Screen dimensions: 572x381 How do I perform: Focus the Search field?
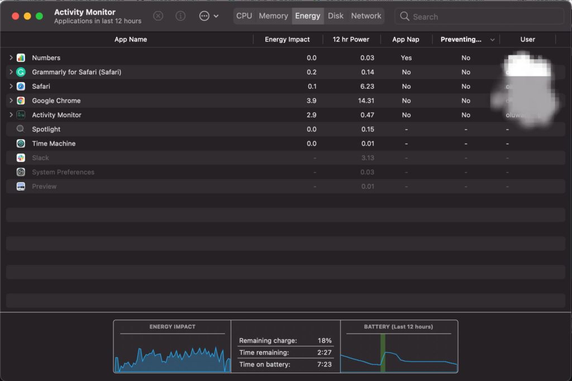tap(479, 16)
